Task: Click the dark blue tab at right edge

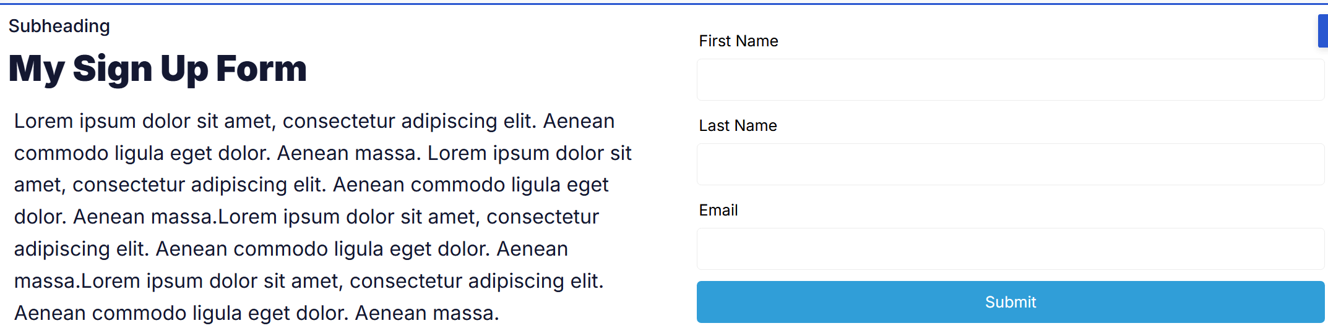Action: coord(1323,31)
